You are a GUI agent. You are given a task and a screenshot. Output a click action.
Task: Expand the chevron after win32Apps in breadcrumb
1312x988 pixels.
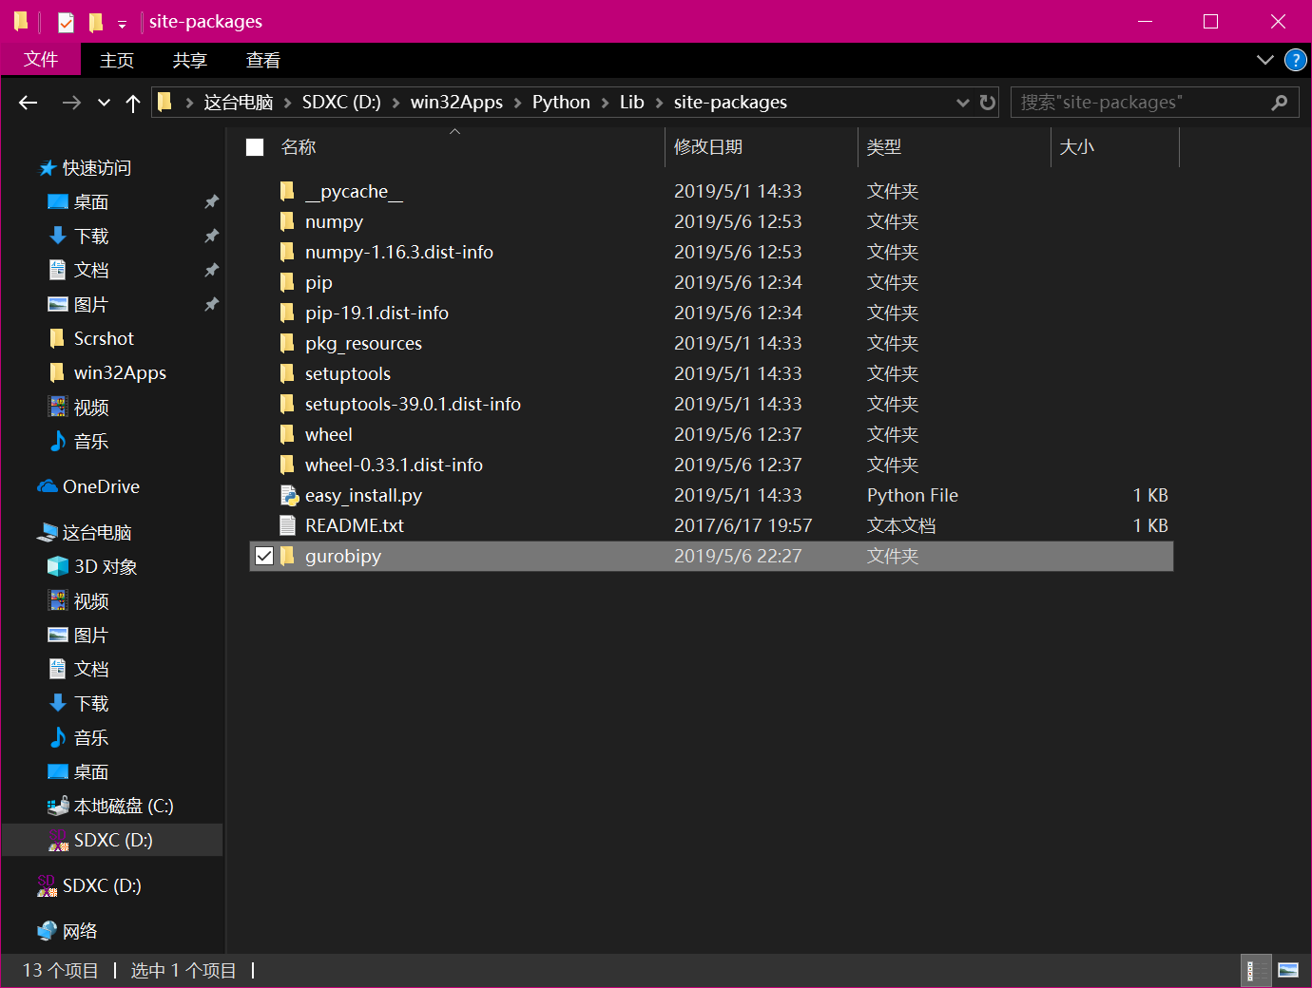click(517, 103)
